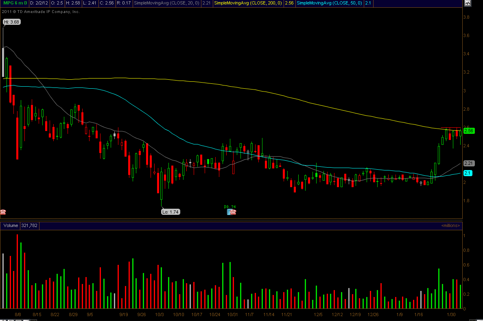Click the 12/5 date on time axis

coord(318,314)
